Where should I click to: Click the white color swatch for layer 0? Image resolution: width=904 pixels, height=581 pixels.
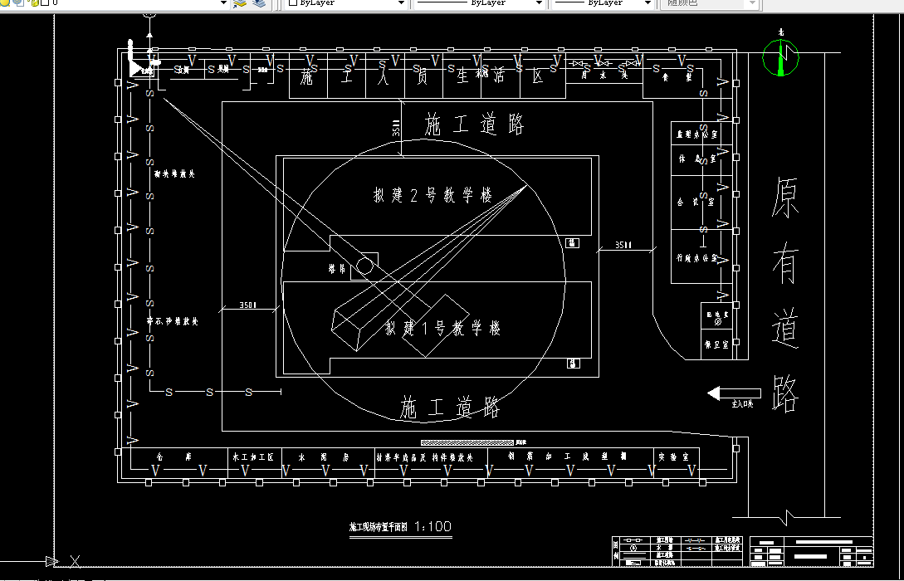click(x=44, y=4)
